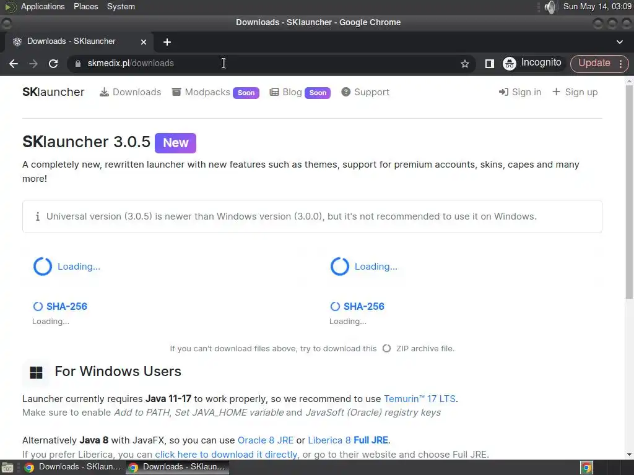The width and height of the screenshot is (634, 475).
Task: Click the Windows logo icon
Action: click(36, 372)
